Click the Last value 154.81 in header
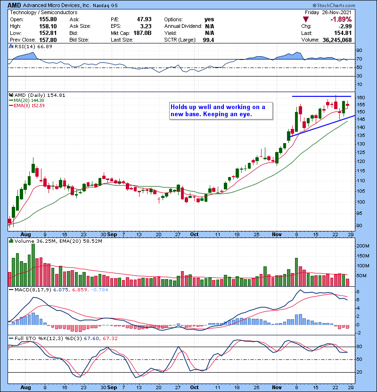 [x=343, y=33]
